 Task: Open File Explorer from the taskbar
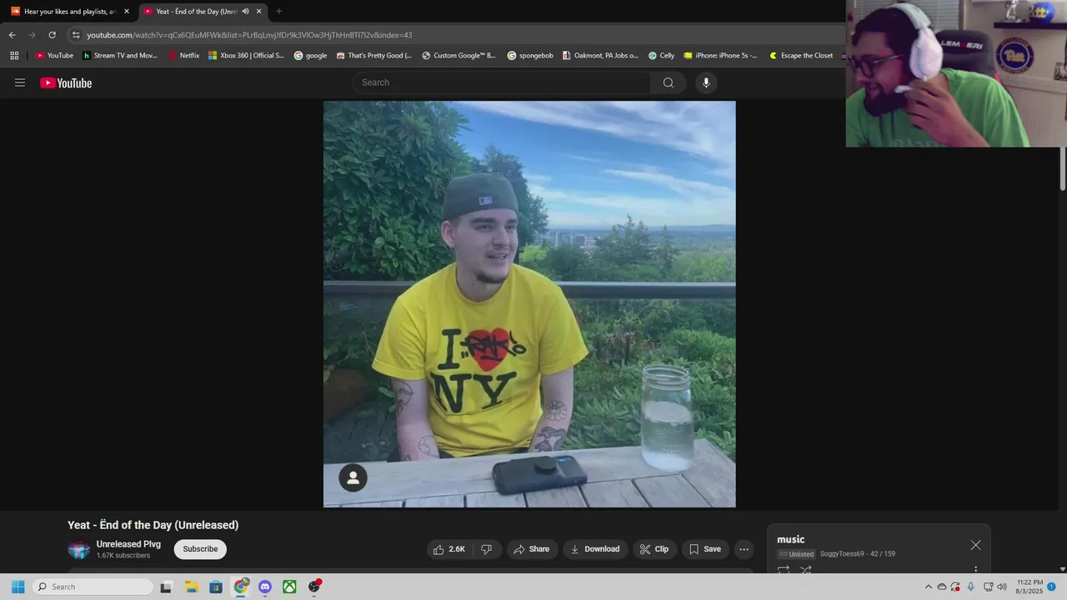[191, 587]
